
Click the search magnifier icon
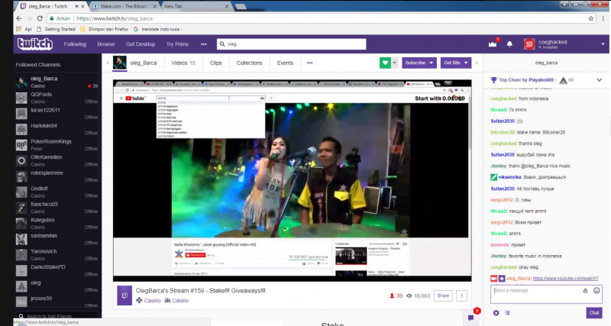[x=222, y=44]
